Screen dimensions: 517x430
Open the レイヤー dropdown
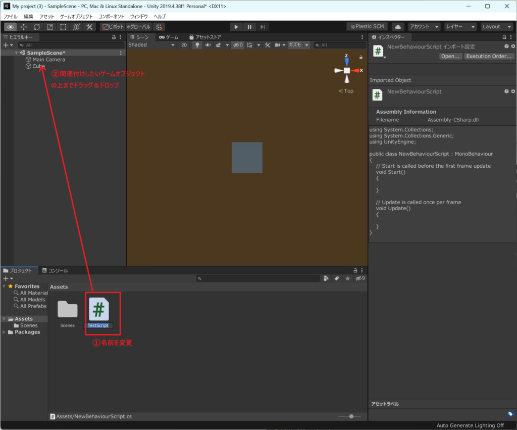point(460,27)
